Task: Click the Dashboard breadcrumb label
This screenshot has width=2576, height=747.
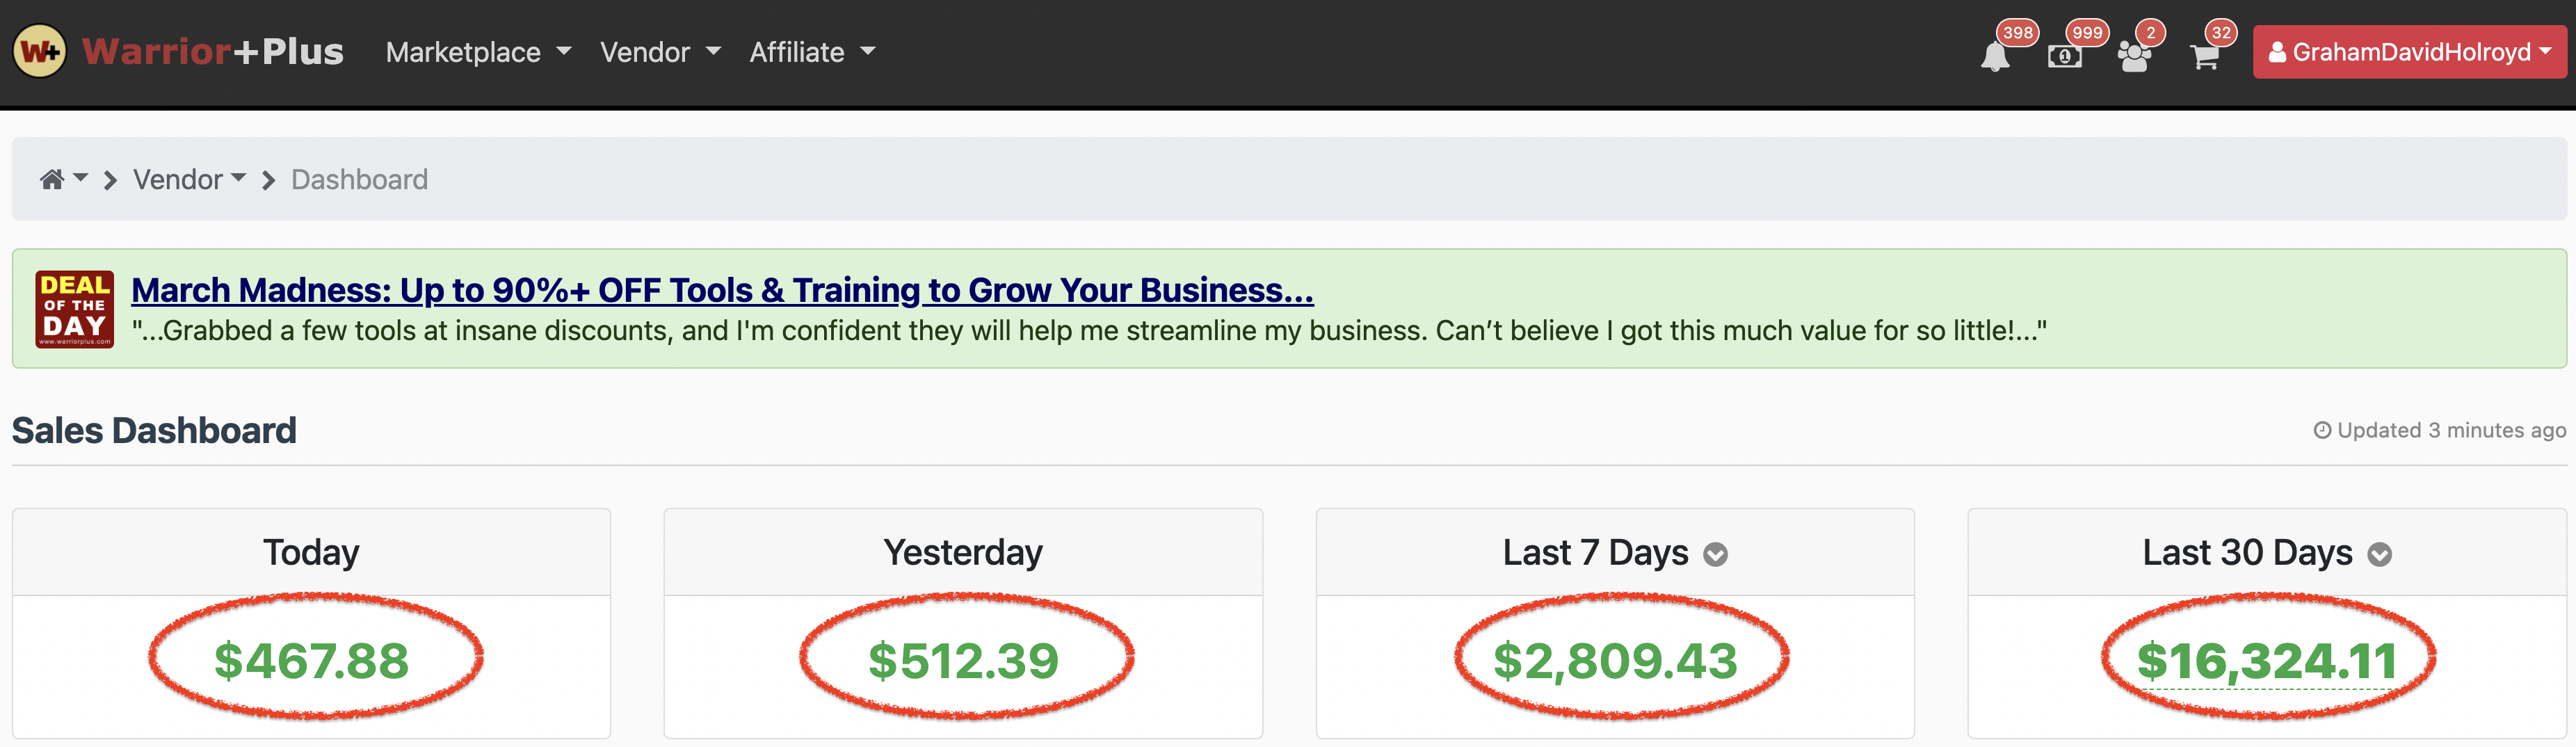Action: pos(358,179)
